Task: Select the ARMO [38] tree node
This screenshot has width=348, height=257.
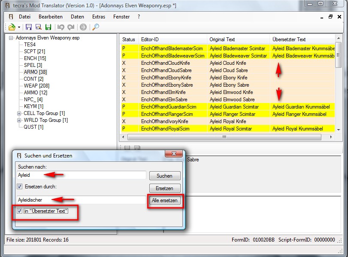Action: click(35, 72)
